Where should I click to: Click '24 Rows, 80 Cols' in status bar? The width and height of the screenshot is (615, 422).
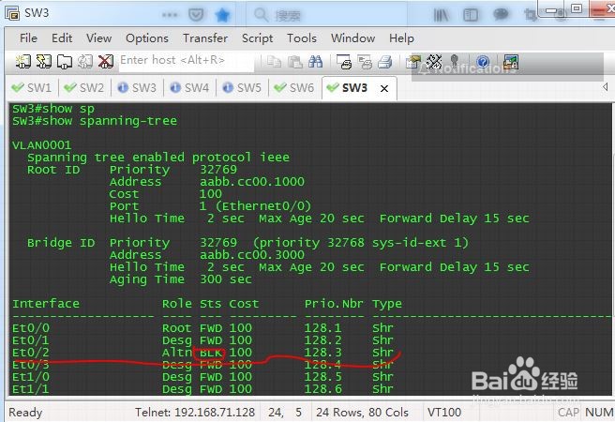pyautogui.click(x=362, y=413)
